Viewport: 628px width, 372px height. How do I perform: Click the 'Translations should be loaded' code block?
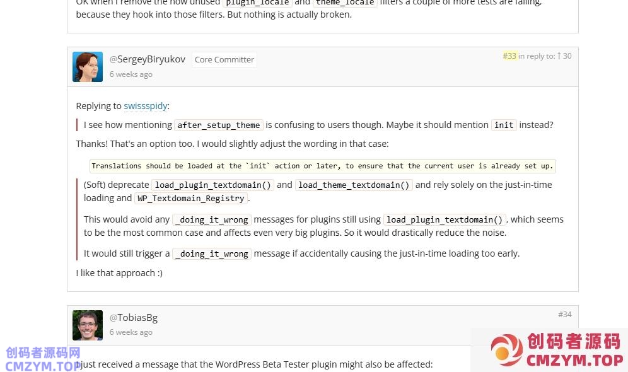click(322, 166)
